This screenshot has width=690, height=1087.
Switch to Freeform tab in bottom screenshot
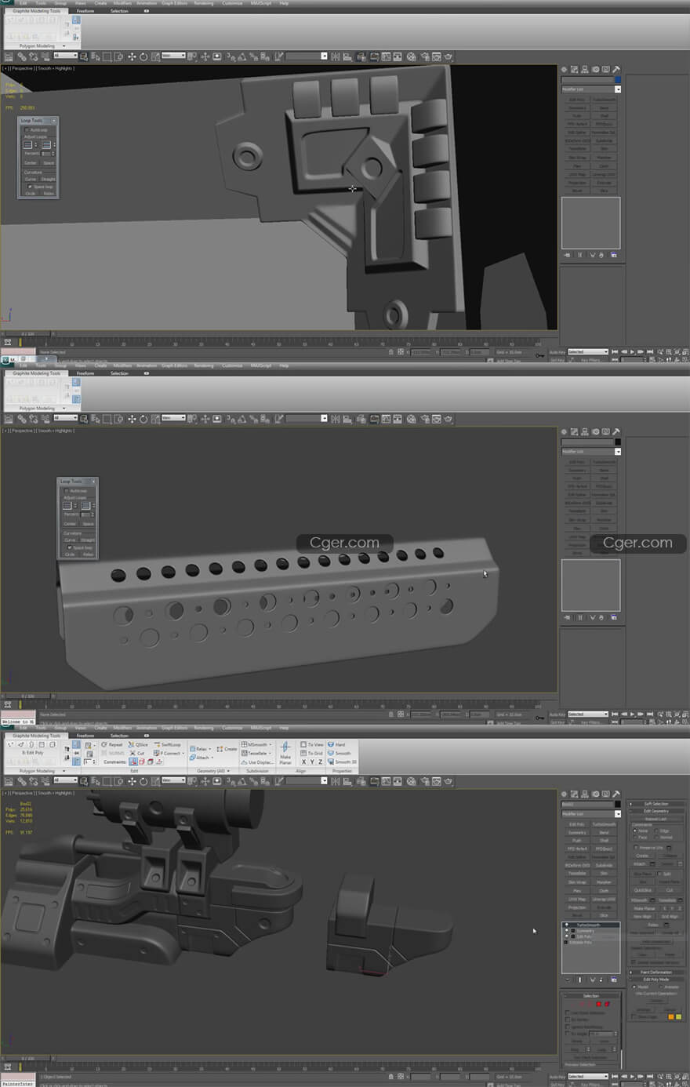[x=85, y=736]
